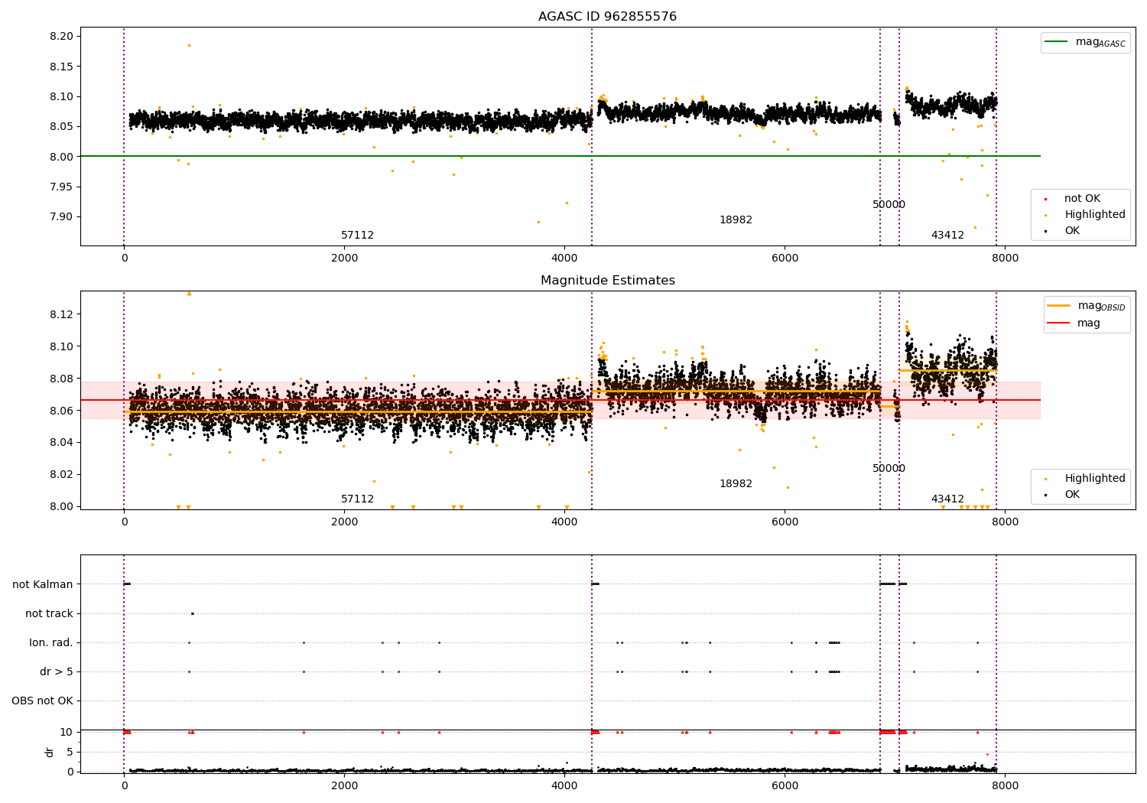1147x803 pixels.
Task: Click obsid label 43412 in the top plot
Action: point(947,236)
